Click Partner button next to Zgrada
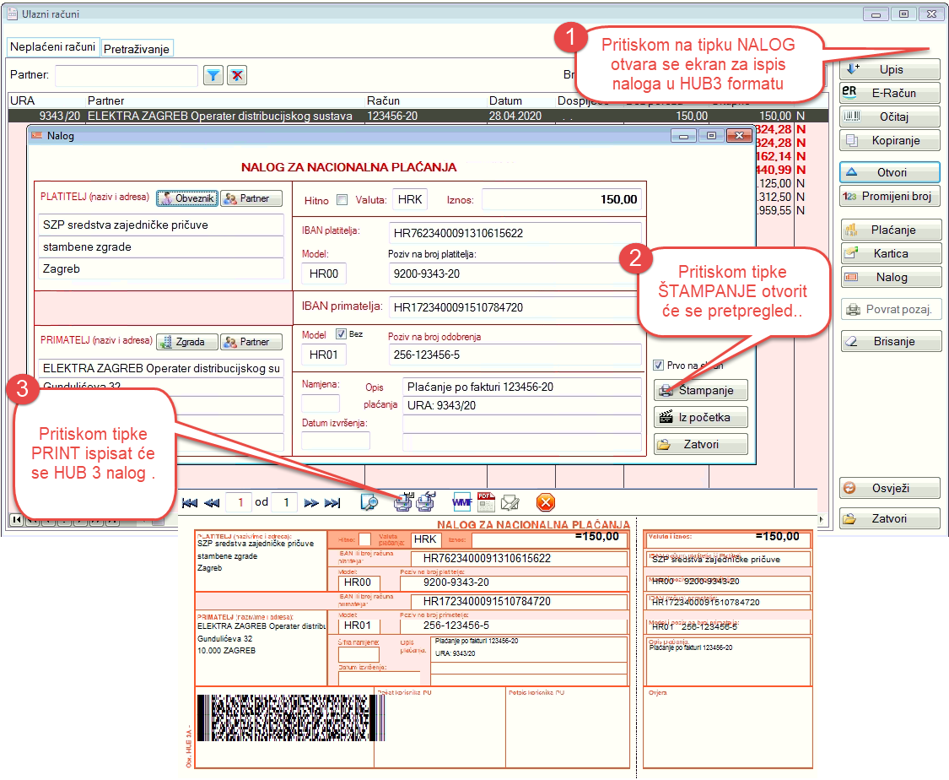 point(251,342)
